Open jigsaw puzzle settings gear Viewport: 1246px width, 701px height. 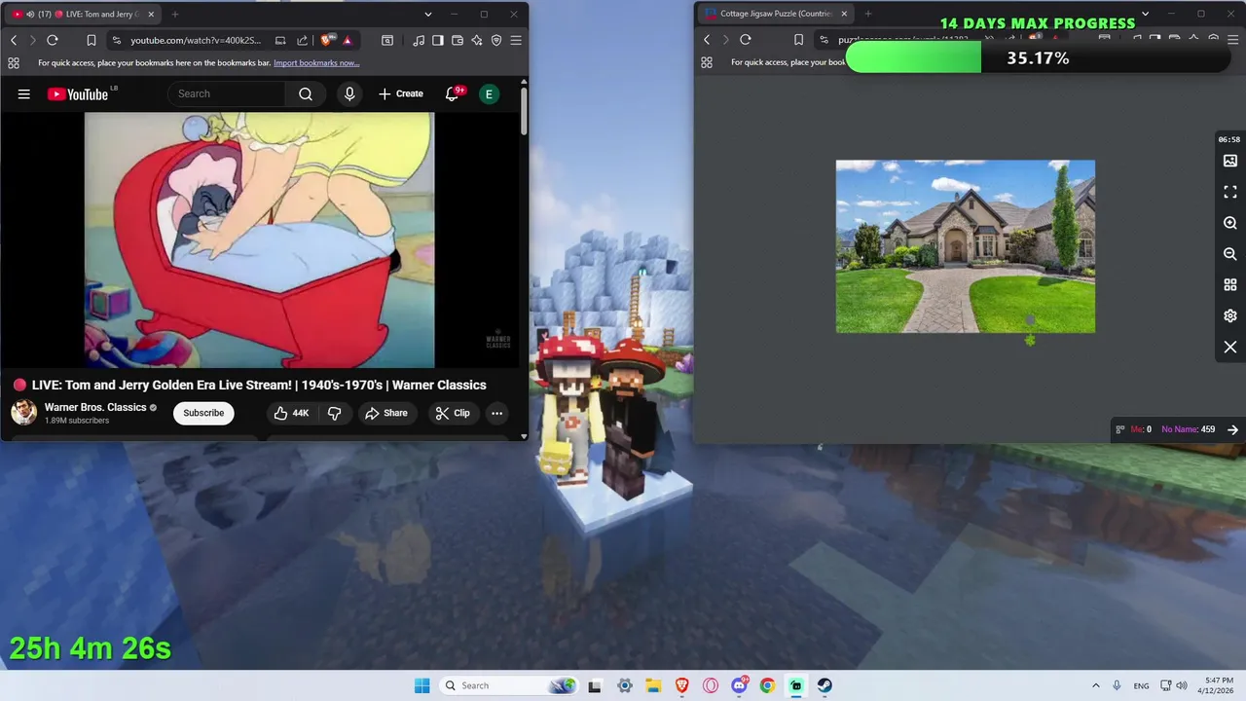click(1230, 316)
